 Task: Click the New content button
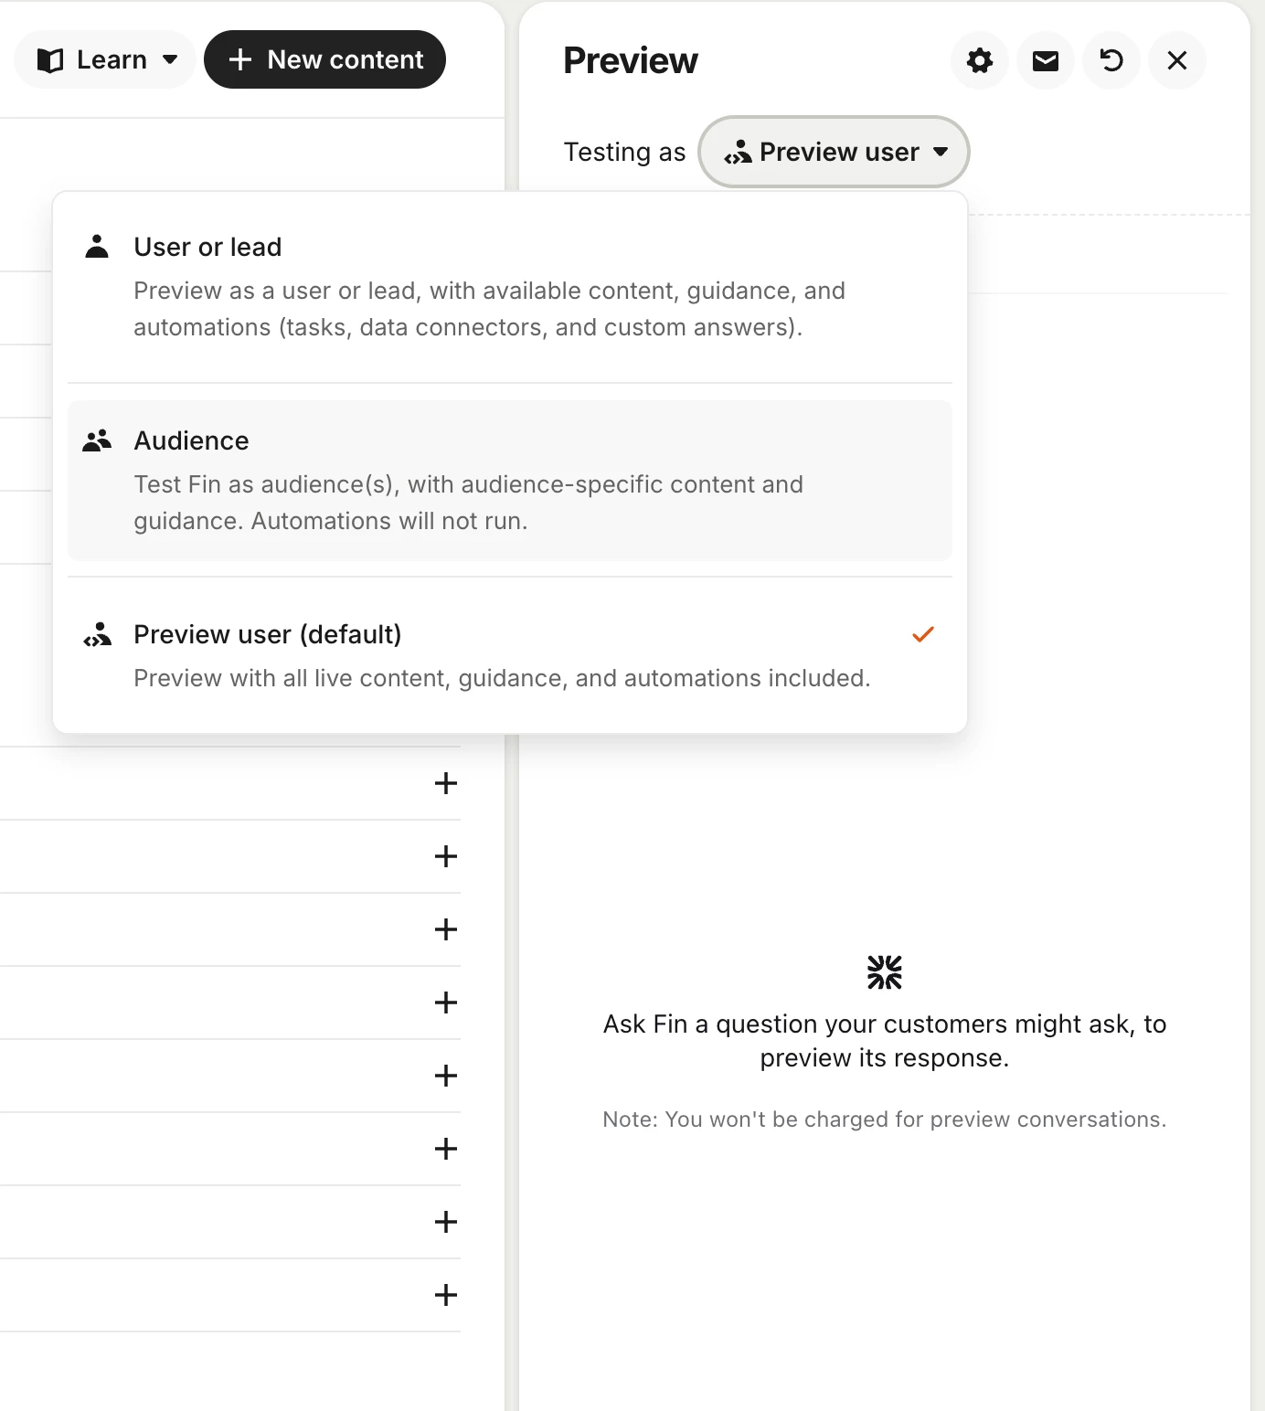324,60
